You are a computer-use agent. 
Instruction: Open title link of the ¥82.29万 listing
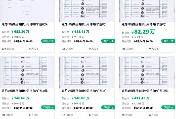146,24
